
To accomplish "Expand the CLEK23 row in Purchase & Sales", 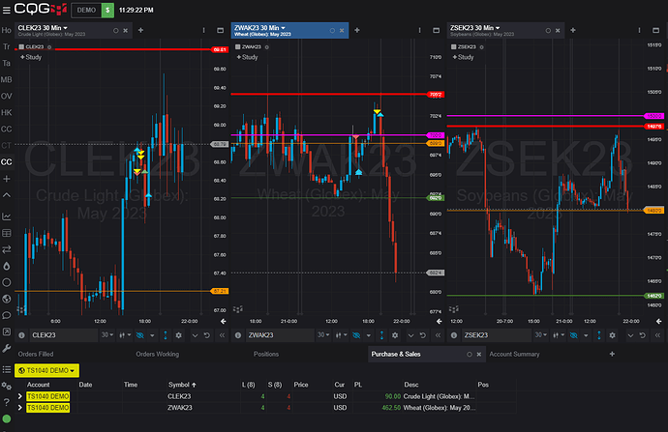I will click(19, 396).
